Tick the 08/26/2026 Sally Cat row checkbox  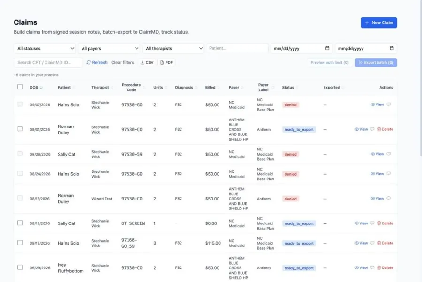pos(20,154)
